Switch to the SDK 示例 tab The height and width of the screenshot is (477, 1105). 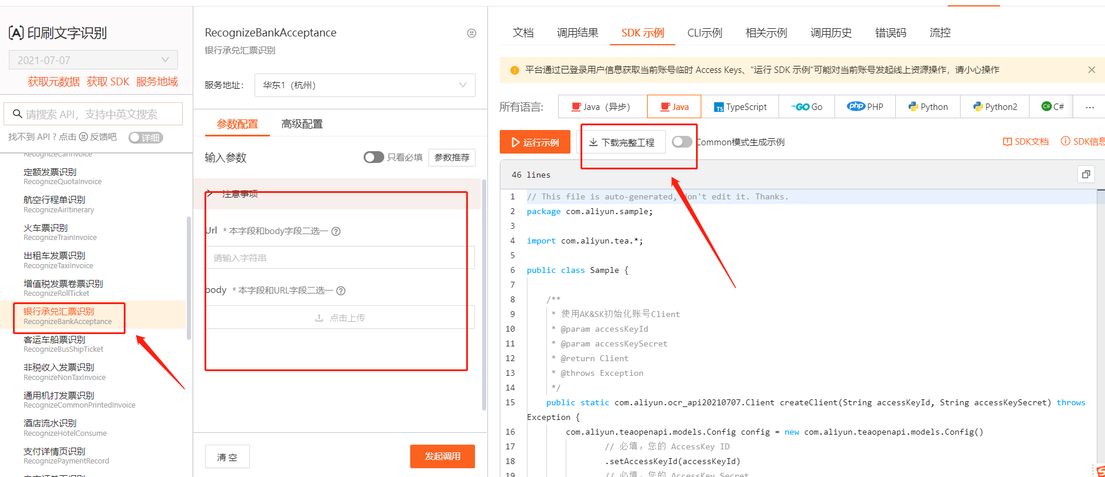[642, 33]
